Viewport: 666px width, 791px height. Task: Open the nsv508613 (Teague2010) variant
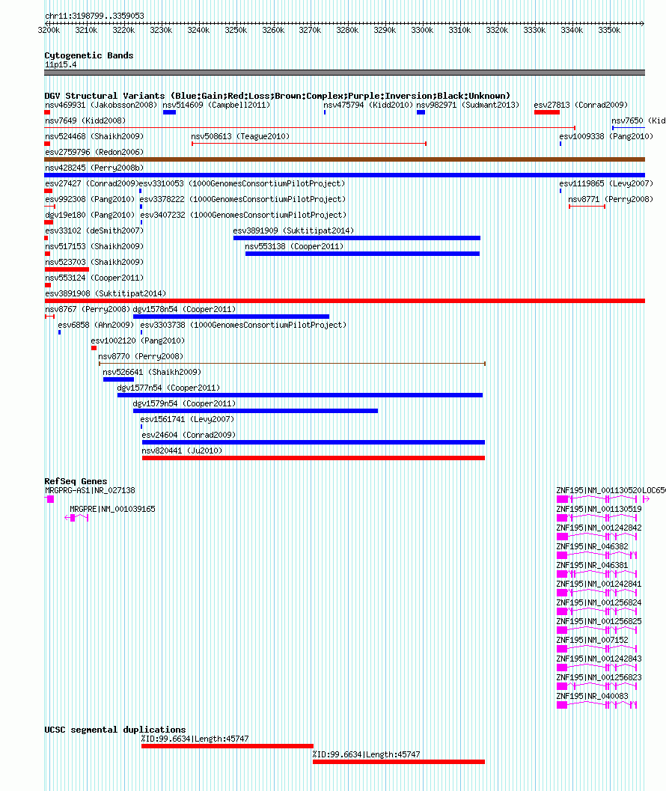[x=240, y=136]
